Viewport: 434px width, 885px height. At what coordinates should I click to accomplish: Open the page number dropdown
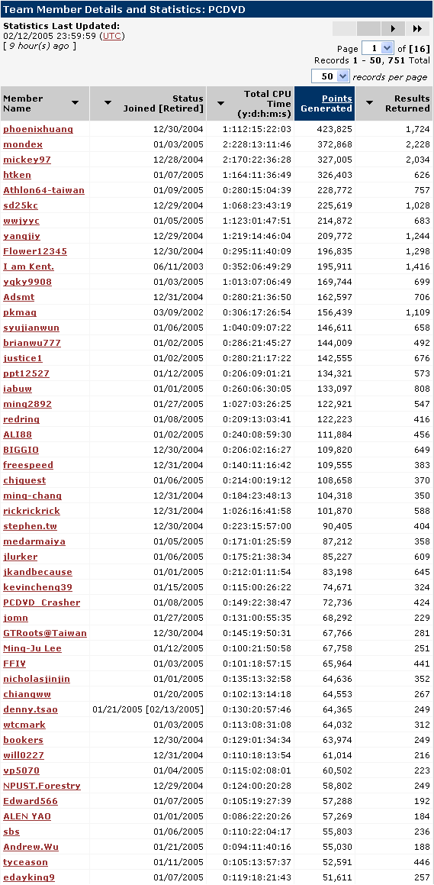click(378, 49)
